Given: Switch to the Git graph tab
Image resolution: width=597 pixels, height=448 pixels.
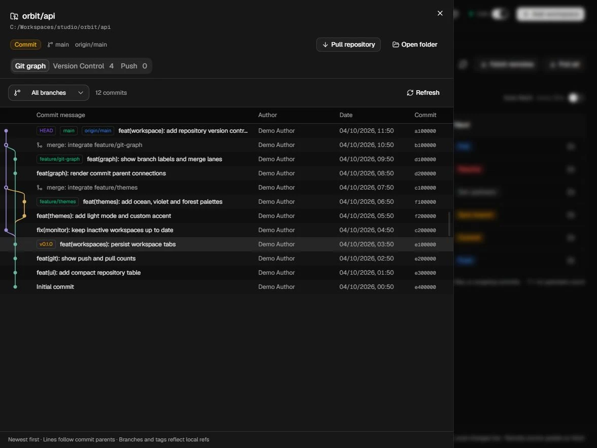Looking at the screenshot, I should pos(30,66).
